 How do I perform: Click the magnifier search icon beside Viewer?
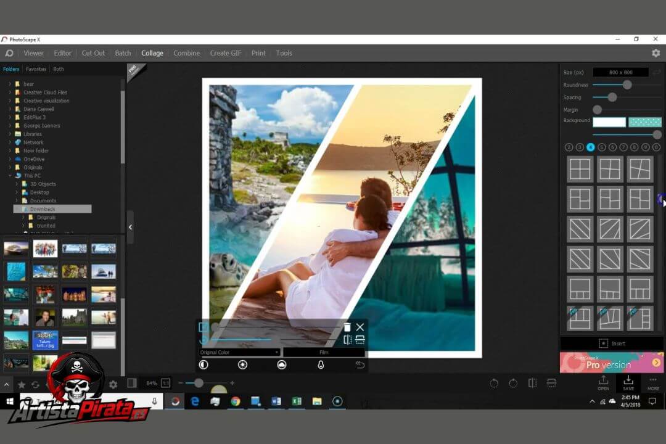[9, 53]
